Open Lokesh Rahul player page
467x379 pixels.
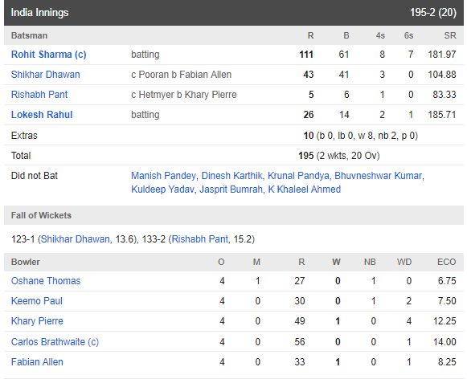pos(42,115)
